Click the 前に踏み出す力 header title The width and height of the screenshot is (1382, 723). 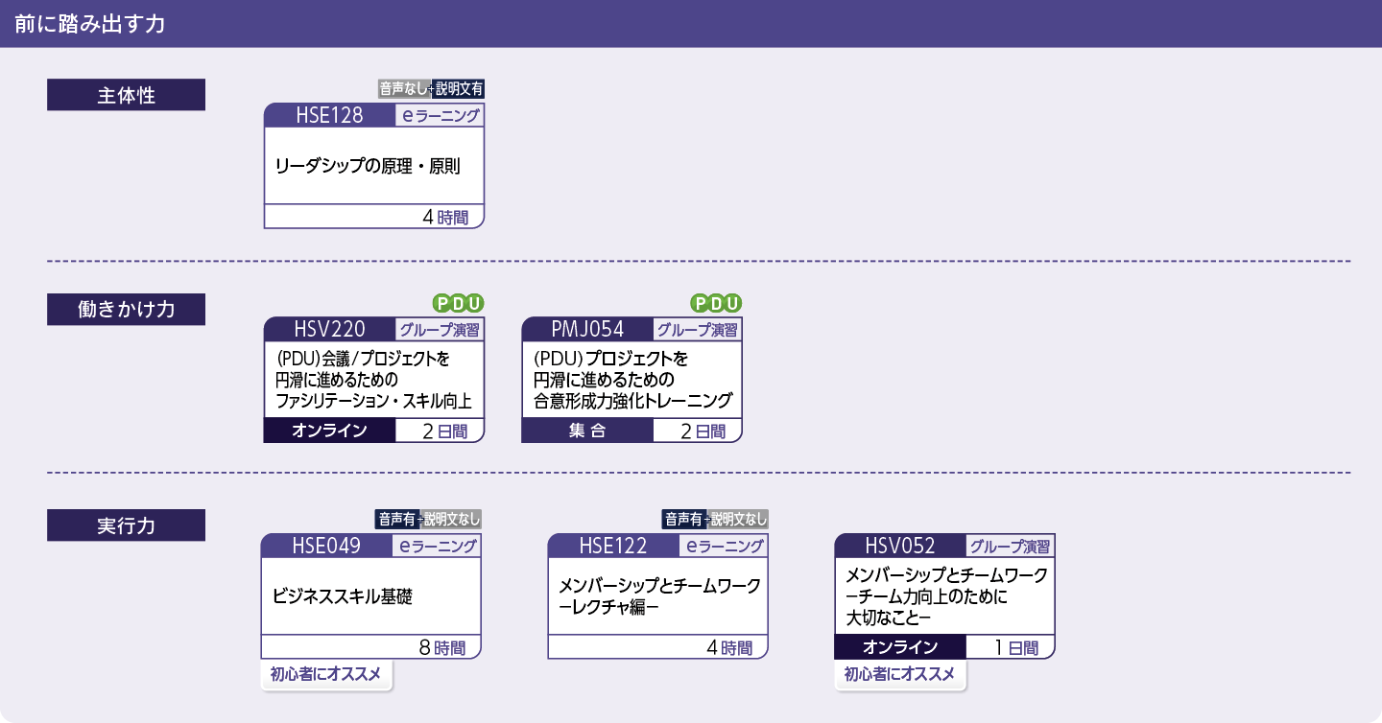[89, 24]
